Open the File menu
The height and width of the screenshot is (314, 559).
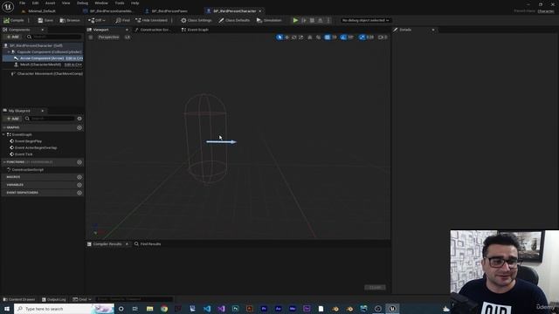22,3
